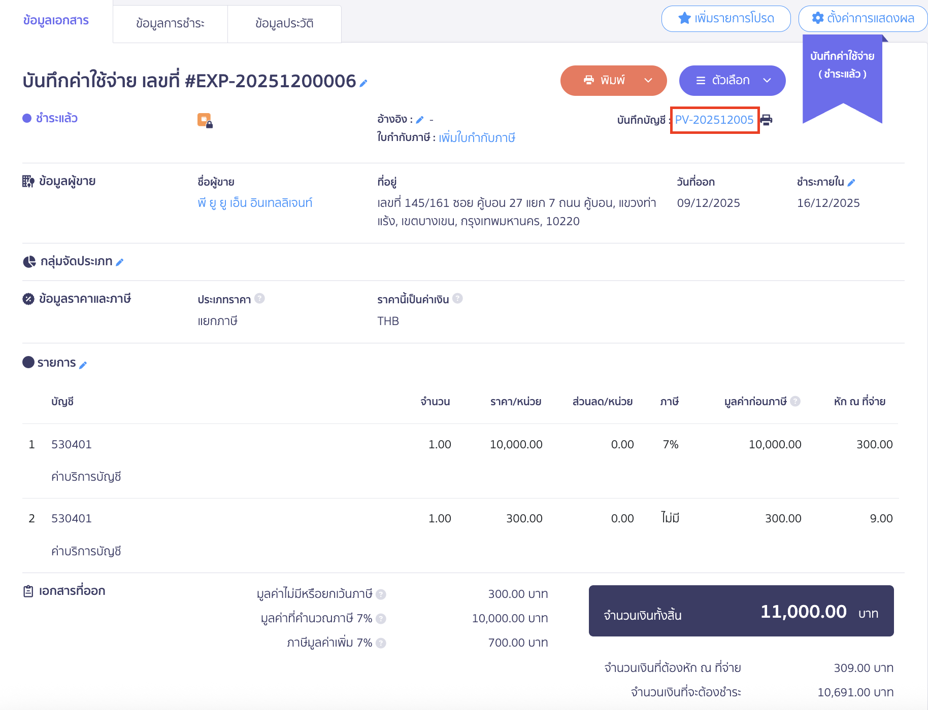
Task: Edit the รายการ items pencil icon
Action: point(83,365)
